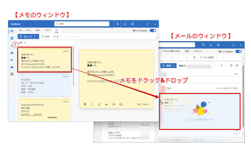Screen dimensions: 251x157
Task: Pop out the draft into a new window
Action: (x=237, y=66)
